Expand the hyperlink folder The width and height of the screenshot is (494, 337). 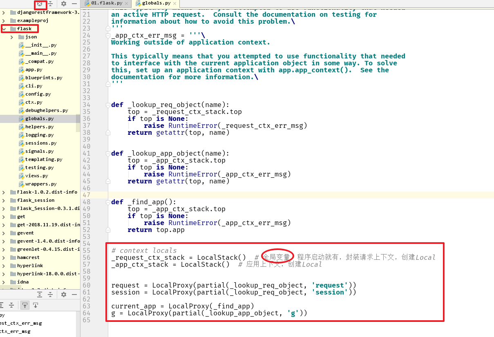click(4, 266)
